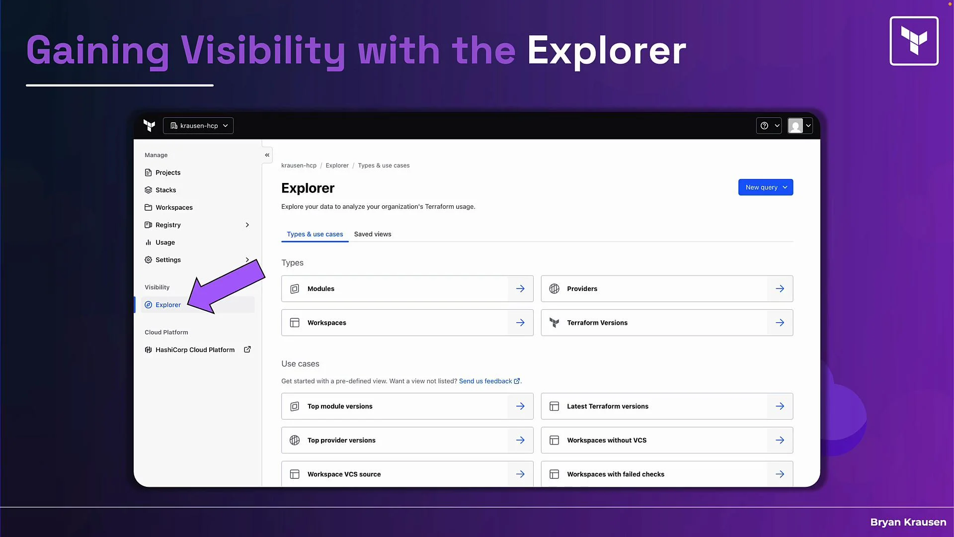
Task: Switch to Saved views tab
Action: click(373, 234)
